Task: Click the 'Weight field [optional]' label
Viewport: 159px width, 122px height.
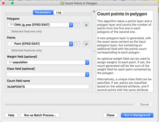Action: click(x=22, y=57)
